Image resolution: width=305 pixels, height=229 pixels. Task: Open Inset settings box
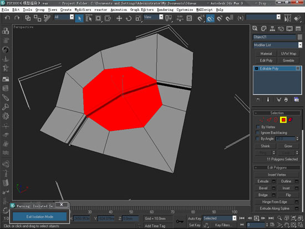pyautogui.click(x=297, y=188)
